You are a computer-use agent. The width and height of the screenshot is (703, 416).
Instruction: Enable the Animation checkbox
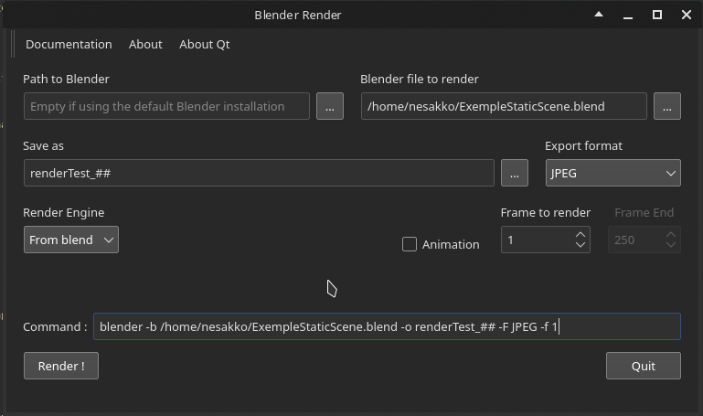pyautogui.click(x=410, y=244)
